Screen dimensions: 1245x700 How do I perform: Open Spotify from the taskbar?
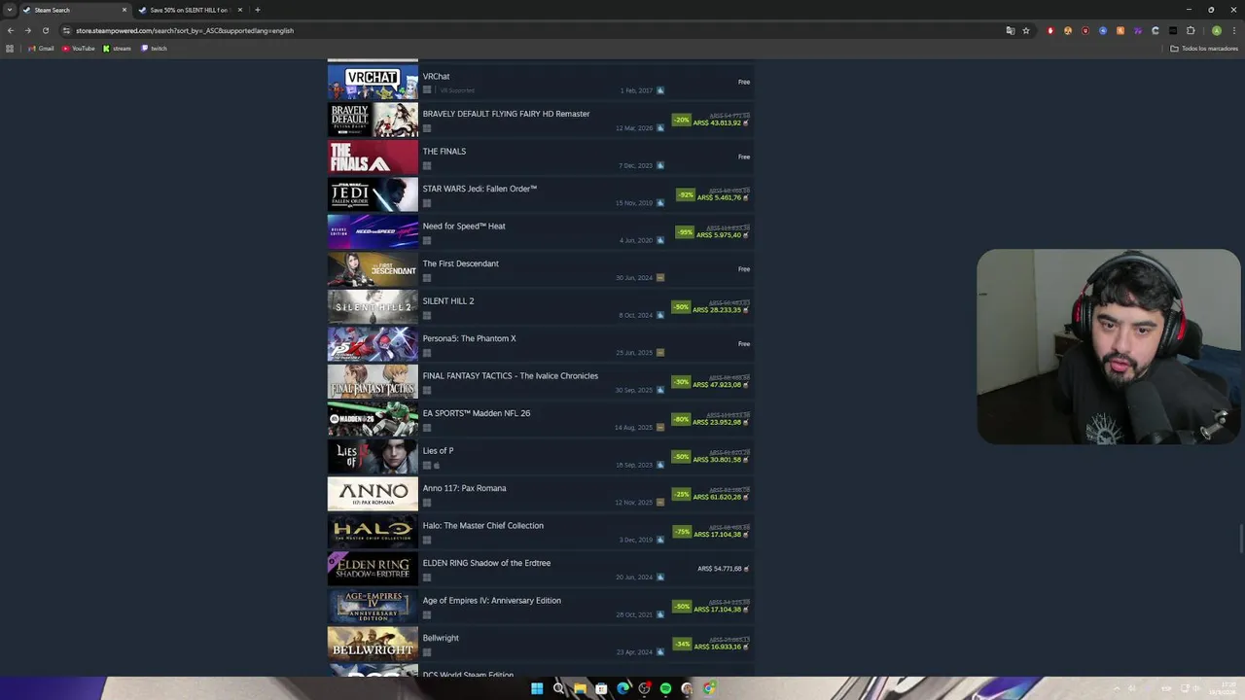(x=665, y=688)
